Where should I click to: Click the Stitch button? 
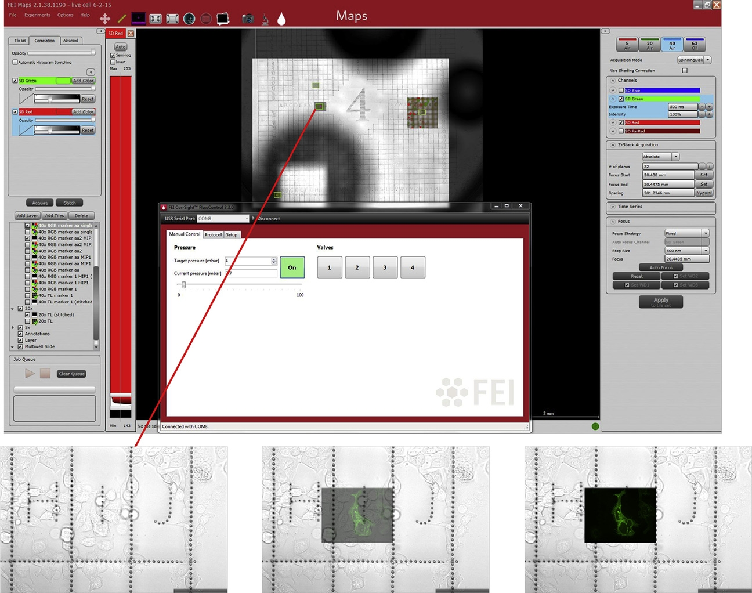point(70,203)
